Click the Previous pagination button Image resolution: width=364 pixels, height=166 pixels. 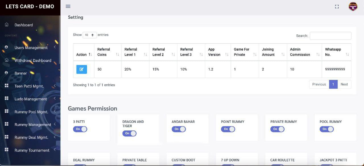coord(319,84)
